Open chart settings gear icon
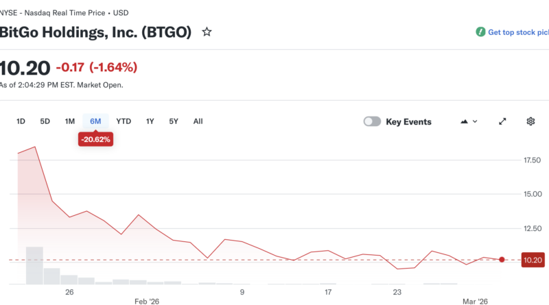Viewport: 549px width, 305px height. tap(530, 121)
